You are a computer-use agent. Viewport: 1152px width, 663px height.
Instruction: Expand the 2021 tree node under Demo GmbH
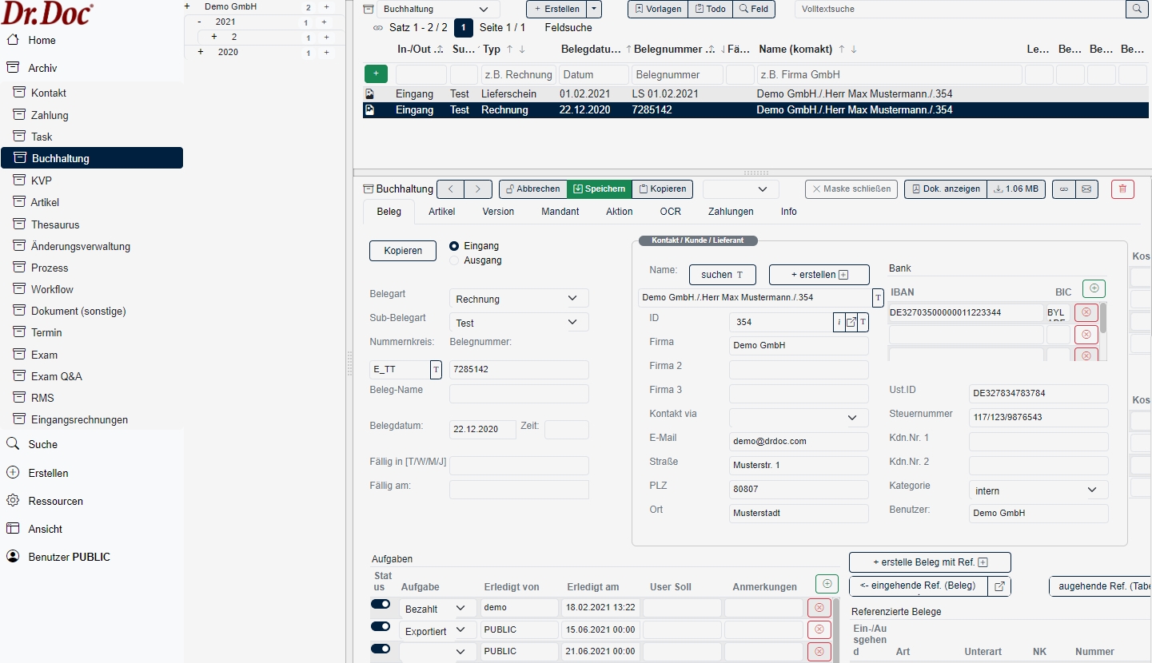(199, 22)
